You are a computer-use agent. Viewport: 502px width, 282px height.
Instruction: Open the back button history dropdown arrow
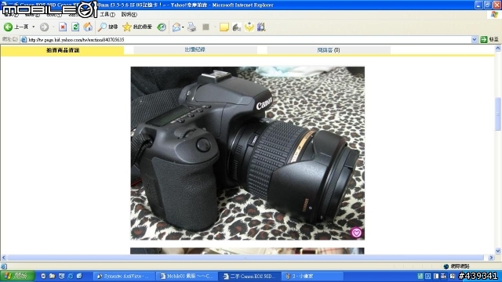[x=33, y=27]
